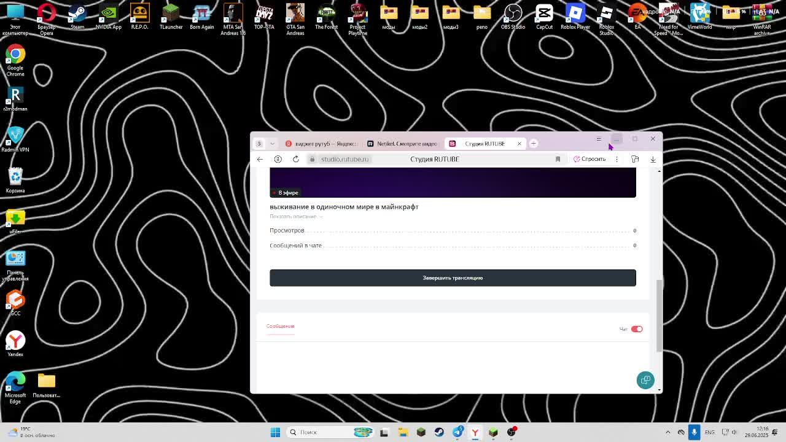The height and width of the screenshot is (442, 786).
Task: Switch to the Яндекс search tab
Action: tap(321, 144)
